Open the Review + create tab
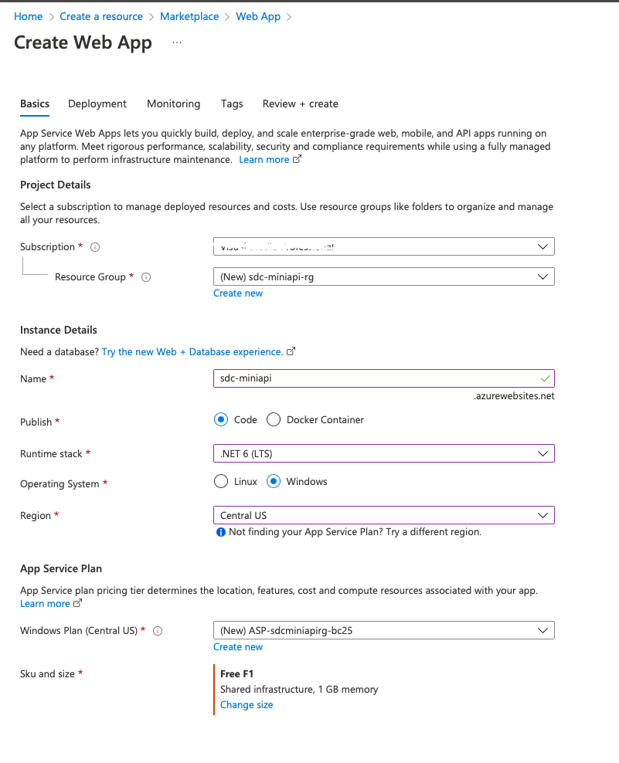This screenshot has height=763, width=619. click(300, 103)
